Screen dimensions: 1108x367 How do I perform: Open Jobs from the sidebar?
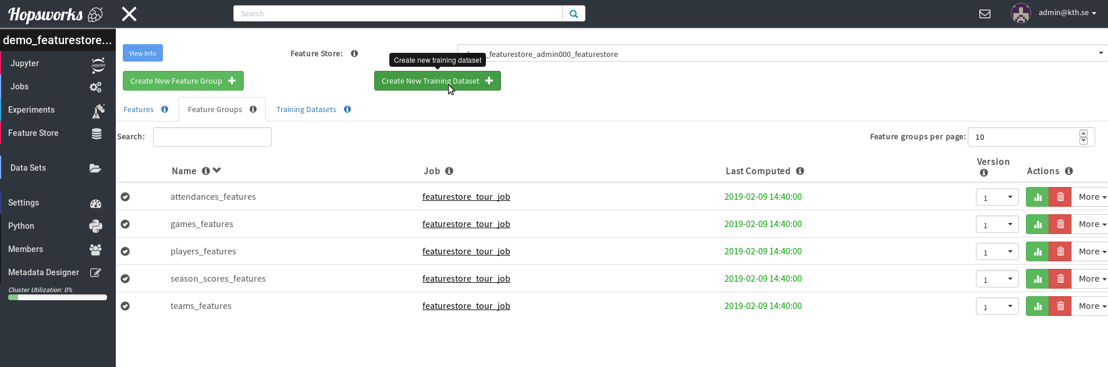58,87
